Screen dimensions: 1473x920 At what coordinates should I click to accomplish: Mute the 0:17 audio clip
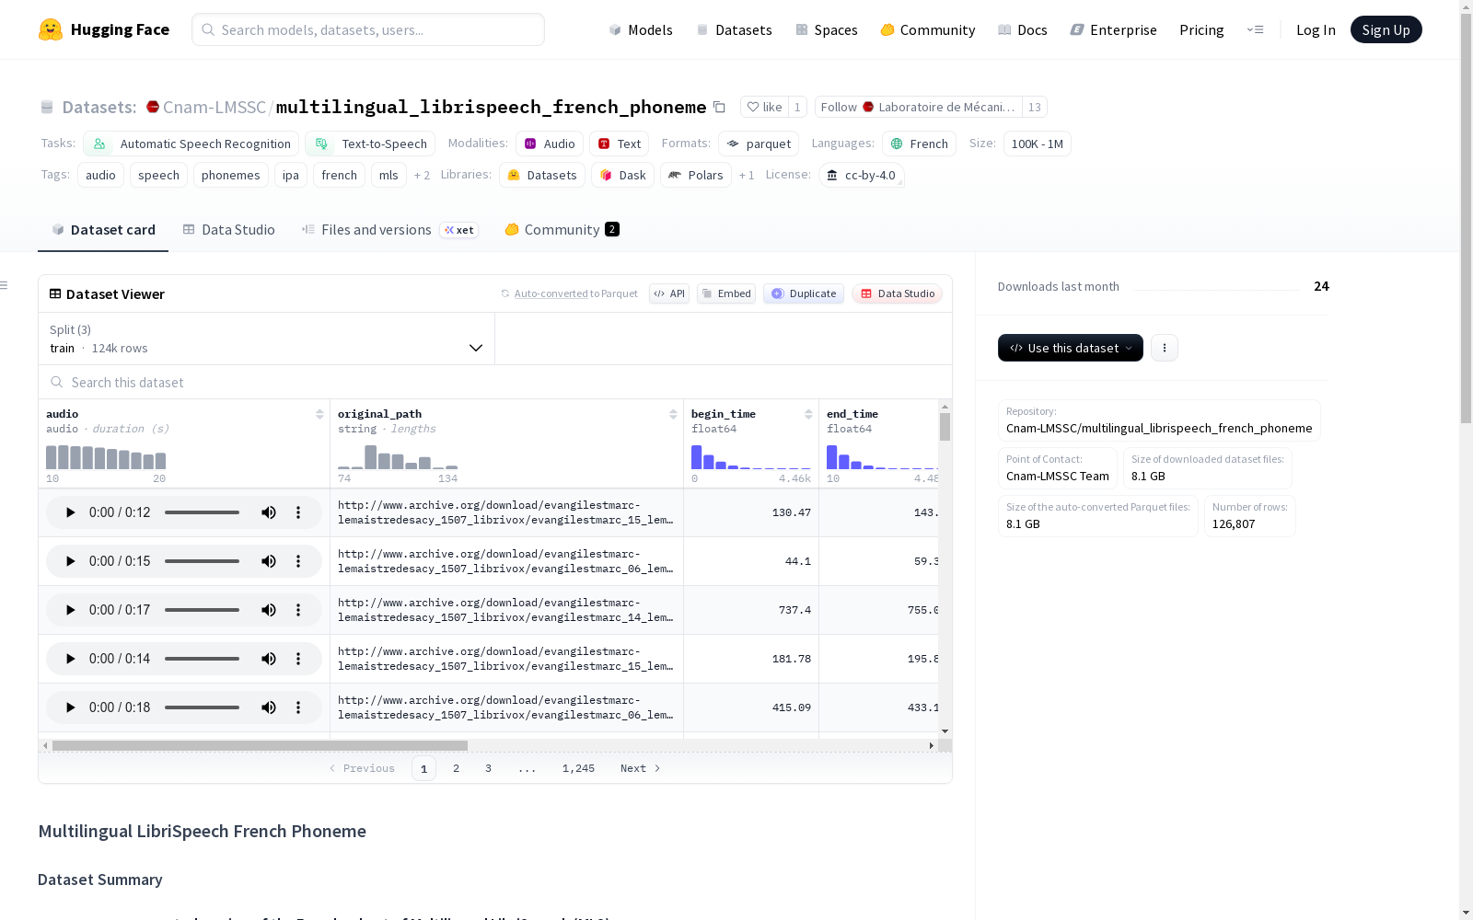coord(269,610)
